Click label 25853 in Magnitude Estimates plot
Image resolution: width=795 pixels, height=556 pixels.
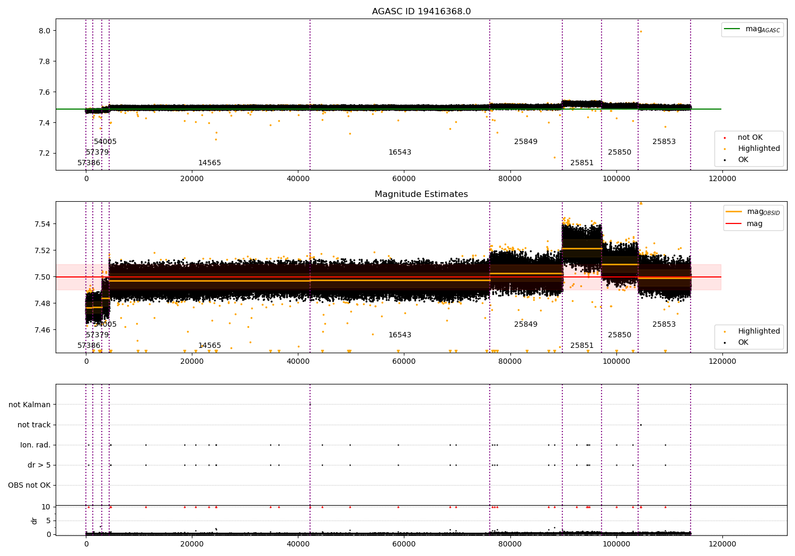(664, 325)
